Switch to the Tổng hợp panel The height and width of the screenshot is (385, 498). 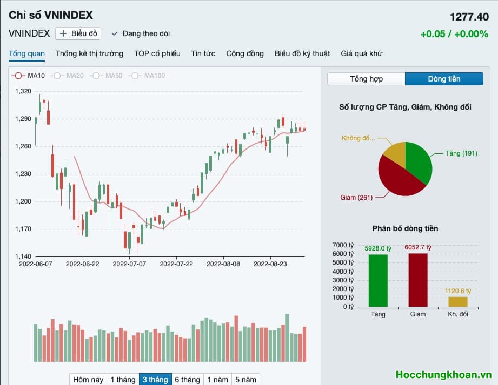pos(366,79)
